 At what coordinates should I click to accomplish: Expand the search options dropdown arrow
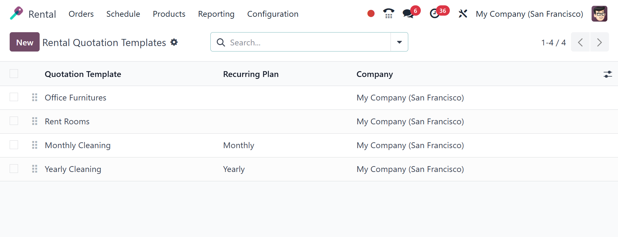coord(399,42)
